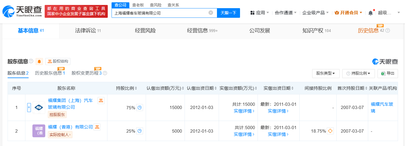Click help icon next to 股权变更历程

(x=105, y=73)
